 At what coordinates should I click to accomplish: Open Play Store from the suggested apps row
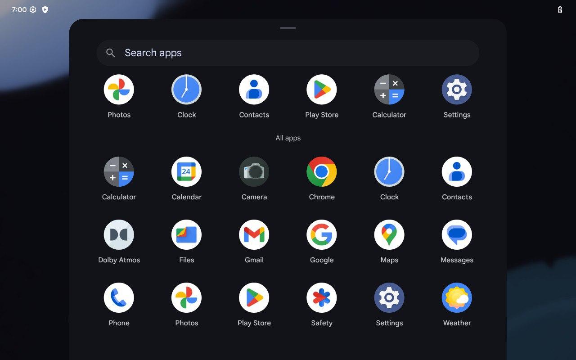click(322, 90)
